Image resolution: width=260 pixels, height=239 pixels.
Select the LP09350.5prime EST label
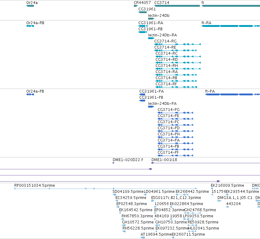[198, 216]
